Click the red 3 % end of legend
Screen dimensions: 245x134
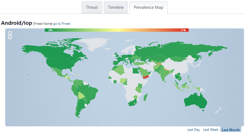pyautogui.click(x=183, y=30)
